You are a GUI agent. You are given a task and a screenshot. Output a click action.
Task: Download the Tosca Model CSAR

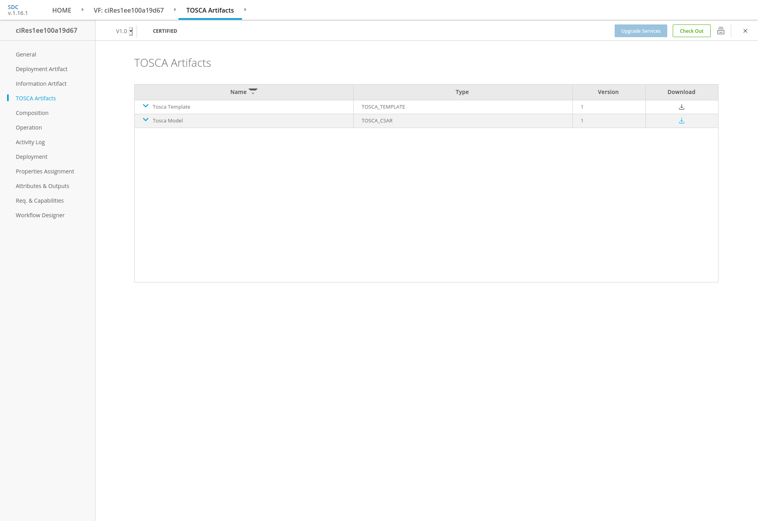tap(681, 121)
